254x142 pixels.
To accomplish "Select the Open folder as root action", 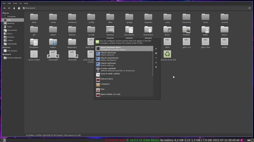I will click(124, 95).
